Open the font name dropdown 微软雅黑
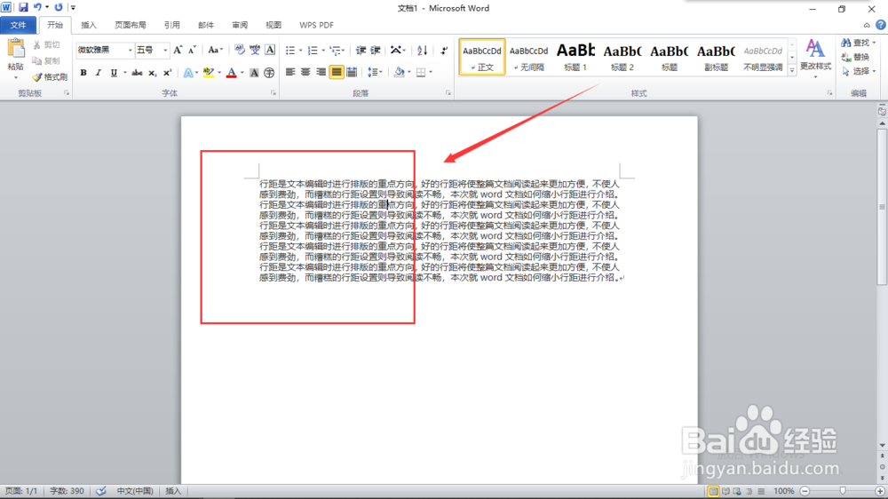The width and height of the screenshot is (888, 499). [130, 51]
